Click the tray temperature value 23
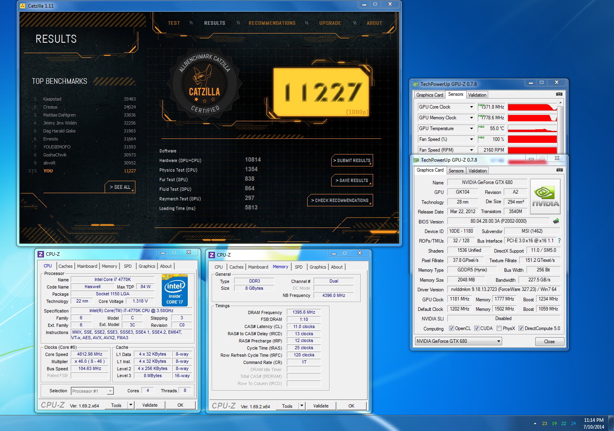The image size is (614, 431). click(x=544, y=423)
